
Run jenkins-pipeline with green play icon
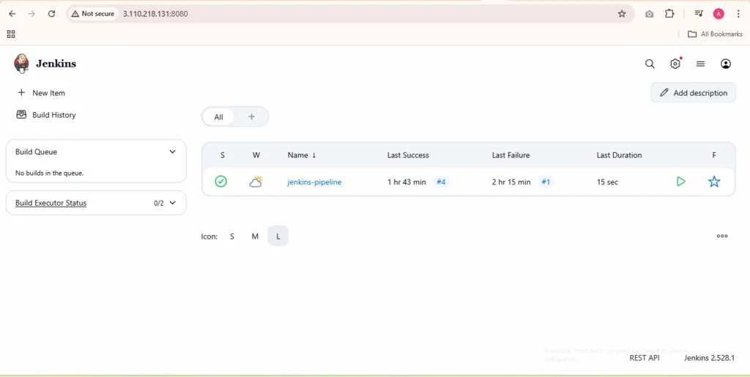click(x=680, y=182)
